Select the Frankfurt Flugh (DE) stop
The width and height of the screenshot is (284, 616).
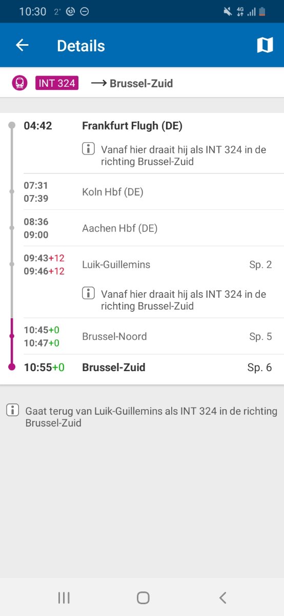click(x=132, y=126)
